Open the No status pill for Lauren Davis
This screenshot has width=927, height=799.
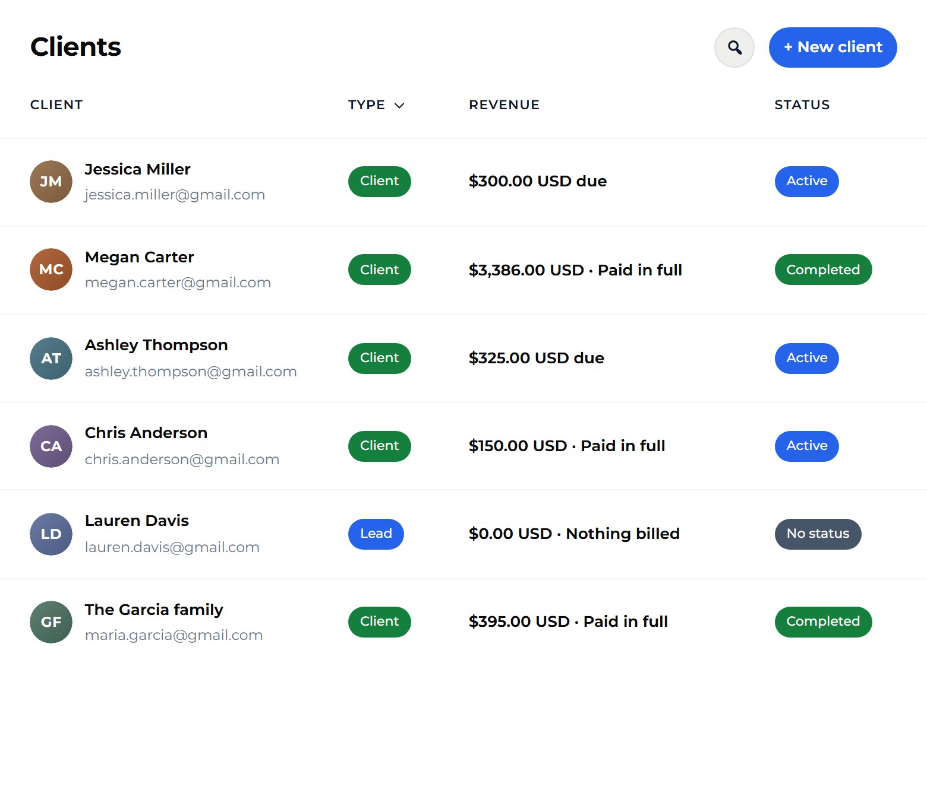click(x=818, y=534)
